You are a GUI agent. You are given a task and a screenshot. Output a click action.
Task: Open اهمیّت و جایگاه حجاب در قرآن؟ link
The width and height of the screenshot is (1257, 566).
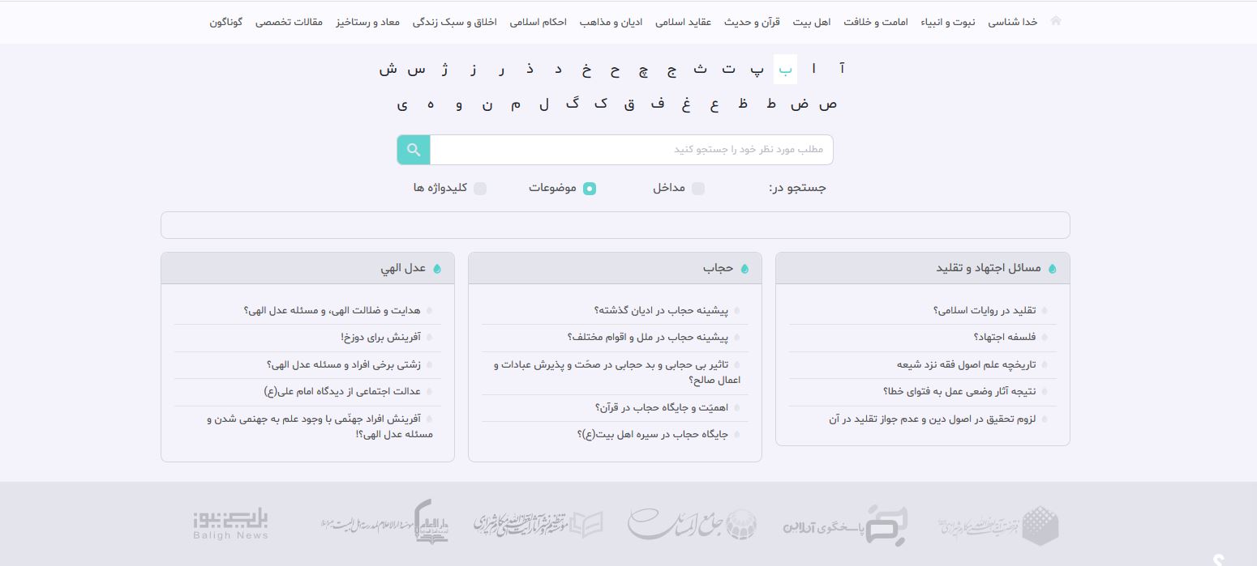[x=661, y=408]
